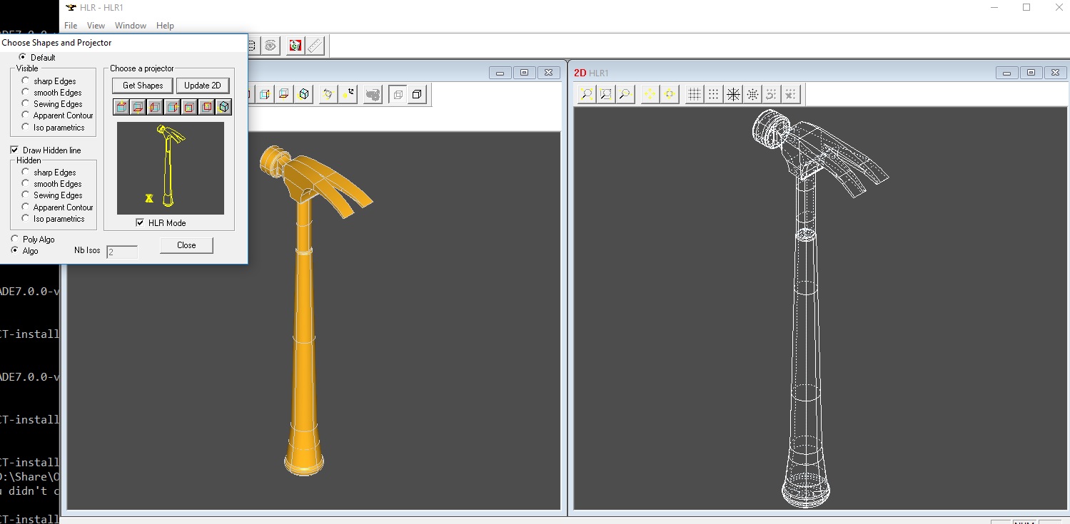Screen dimensions: 1070x524
Task: Select the circular line grid icon
Action: point(733,94)
